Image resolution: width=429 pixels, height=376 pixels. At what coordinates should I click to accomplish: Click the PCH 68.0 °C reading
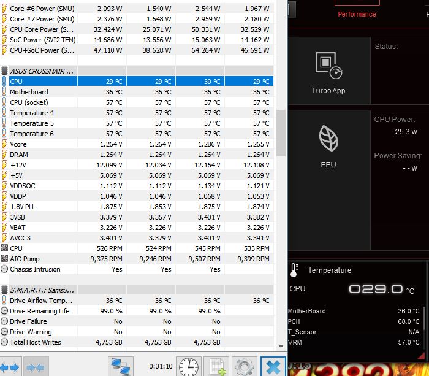tap(409, 321)
